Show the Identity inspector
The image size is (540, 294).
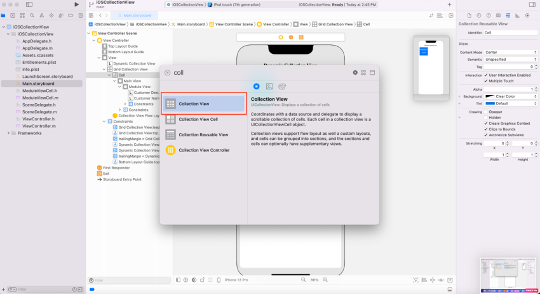pyautogui.click(x=498, y=15)
